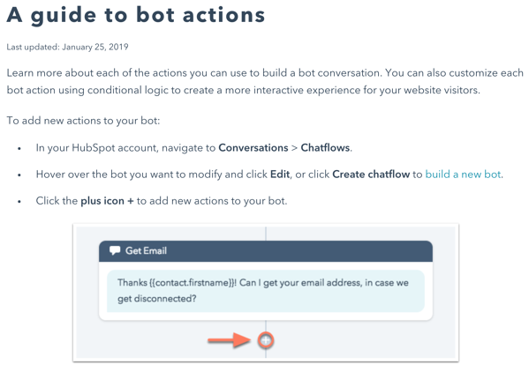Image resolution: width=529 pixels, height=372 pixels.
Task: Click the bold word Conversations
Action: [x=253, y=147]
